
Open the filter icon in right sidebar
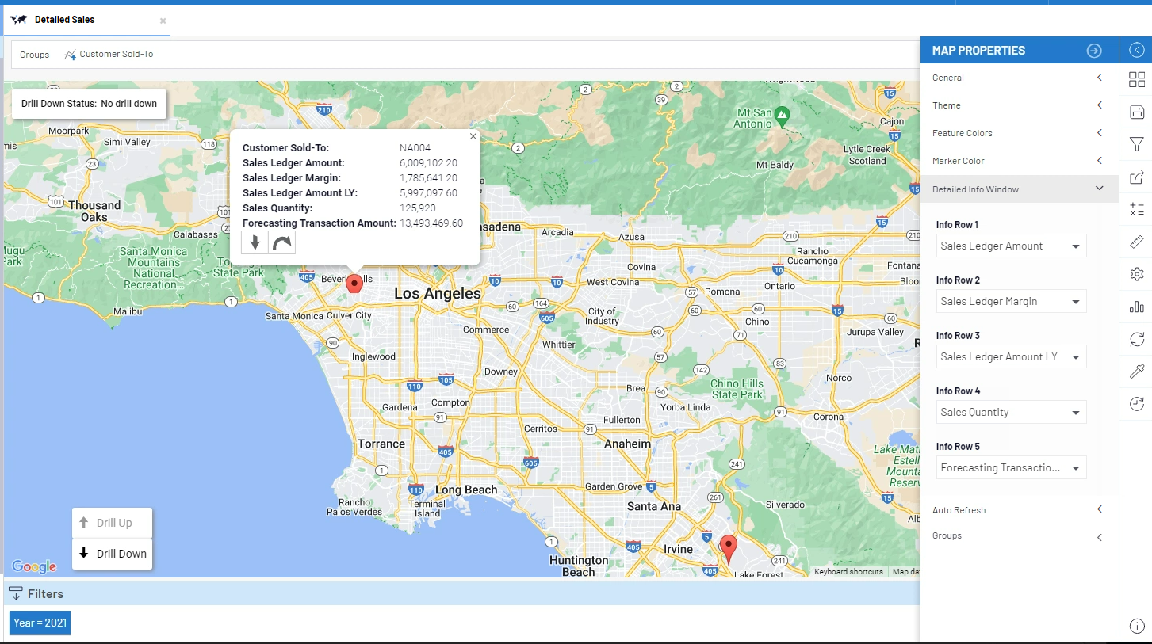click(1137, 144)
